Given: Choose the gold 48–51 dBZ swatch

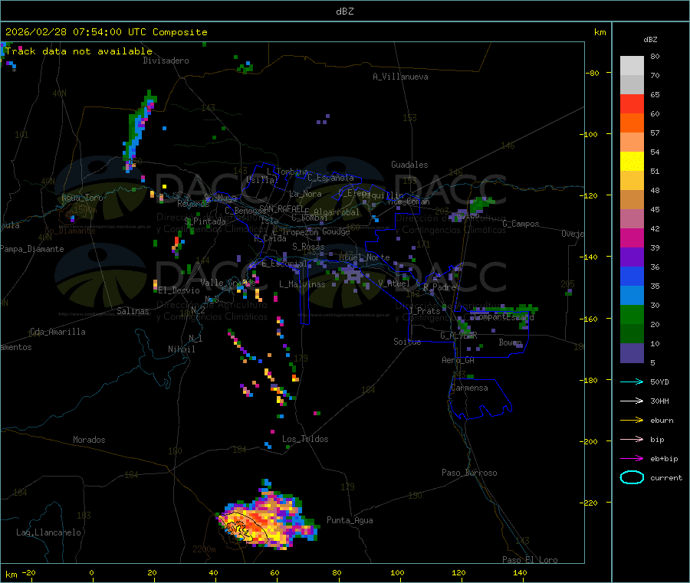Looking at the screenshot, I should 632,180.
